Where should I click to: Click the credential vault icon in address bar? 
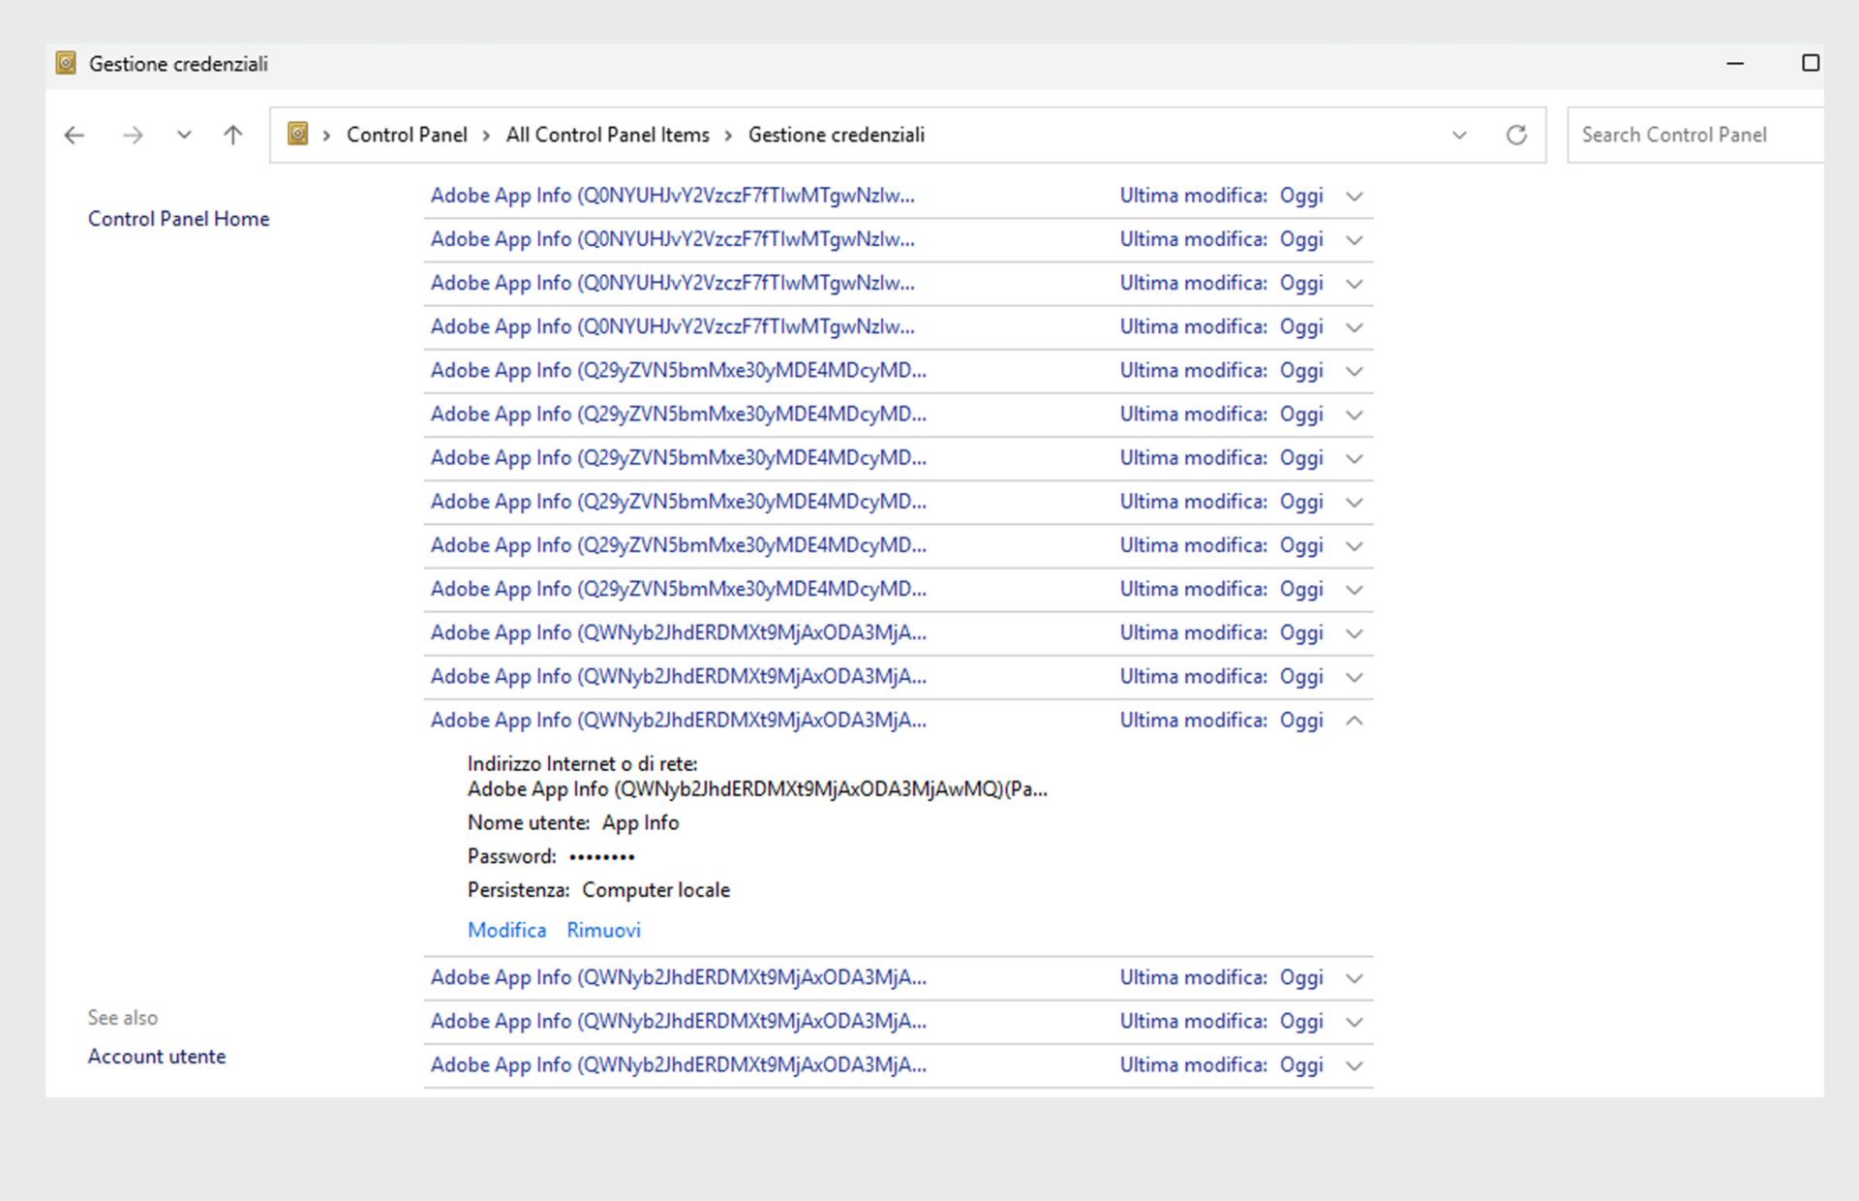[x=298, y=134]
